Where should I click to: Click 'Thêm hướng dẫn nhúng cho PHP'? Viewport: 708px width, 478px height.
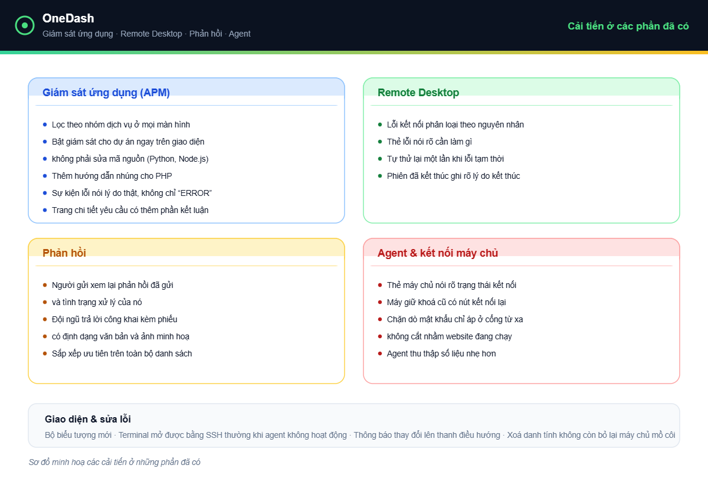pyautogui.click(x=112, y=176)
